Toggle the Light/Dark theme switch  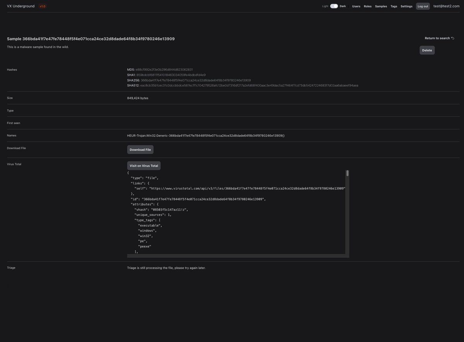[x=334, y=6]
